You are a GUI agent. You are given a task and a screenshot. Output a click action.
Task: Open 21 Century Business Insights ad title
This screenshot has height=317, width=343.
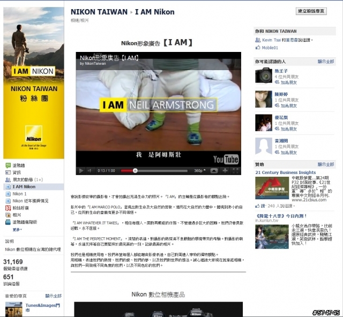[286, 172]
